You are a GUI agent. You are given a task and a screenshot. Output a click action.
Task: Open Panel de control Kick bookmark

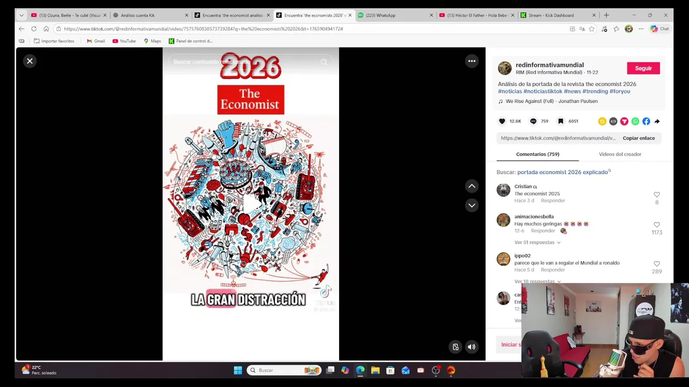191,41
